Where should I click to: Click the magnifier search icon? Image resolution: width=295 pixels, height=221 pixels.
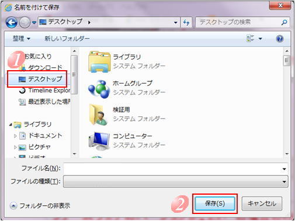click(x=284, y=22)
